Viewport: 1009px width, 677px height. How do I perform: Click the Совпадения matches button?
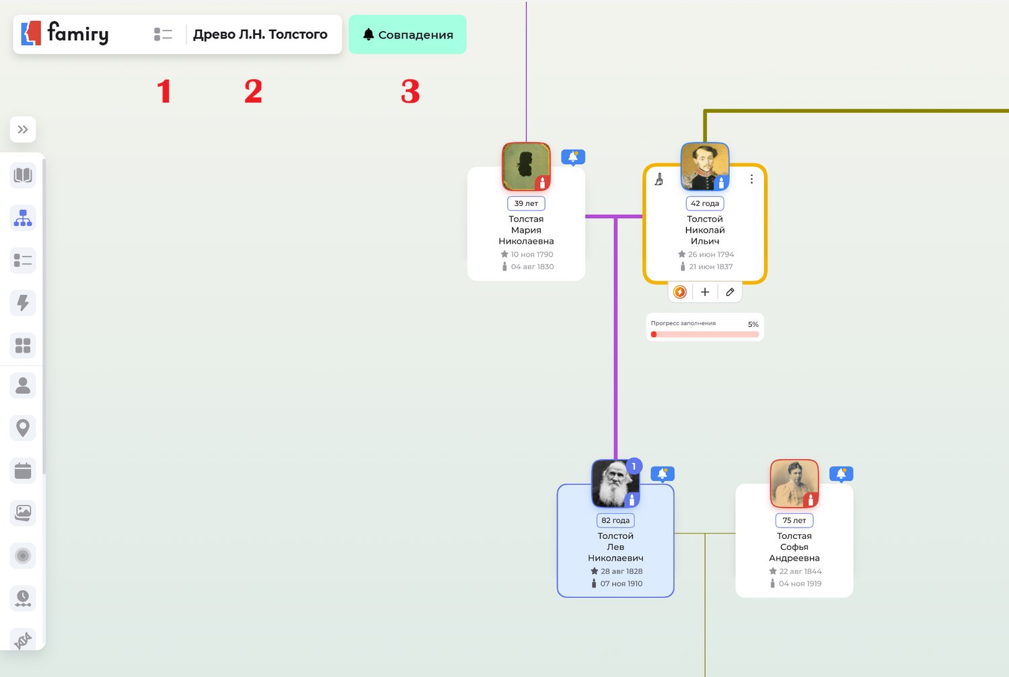pos(407,34)
